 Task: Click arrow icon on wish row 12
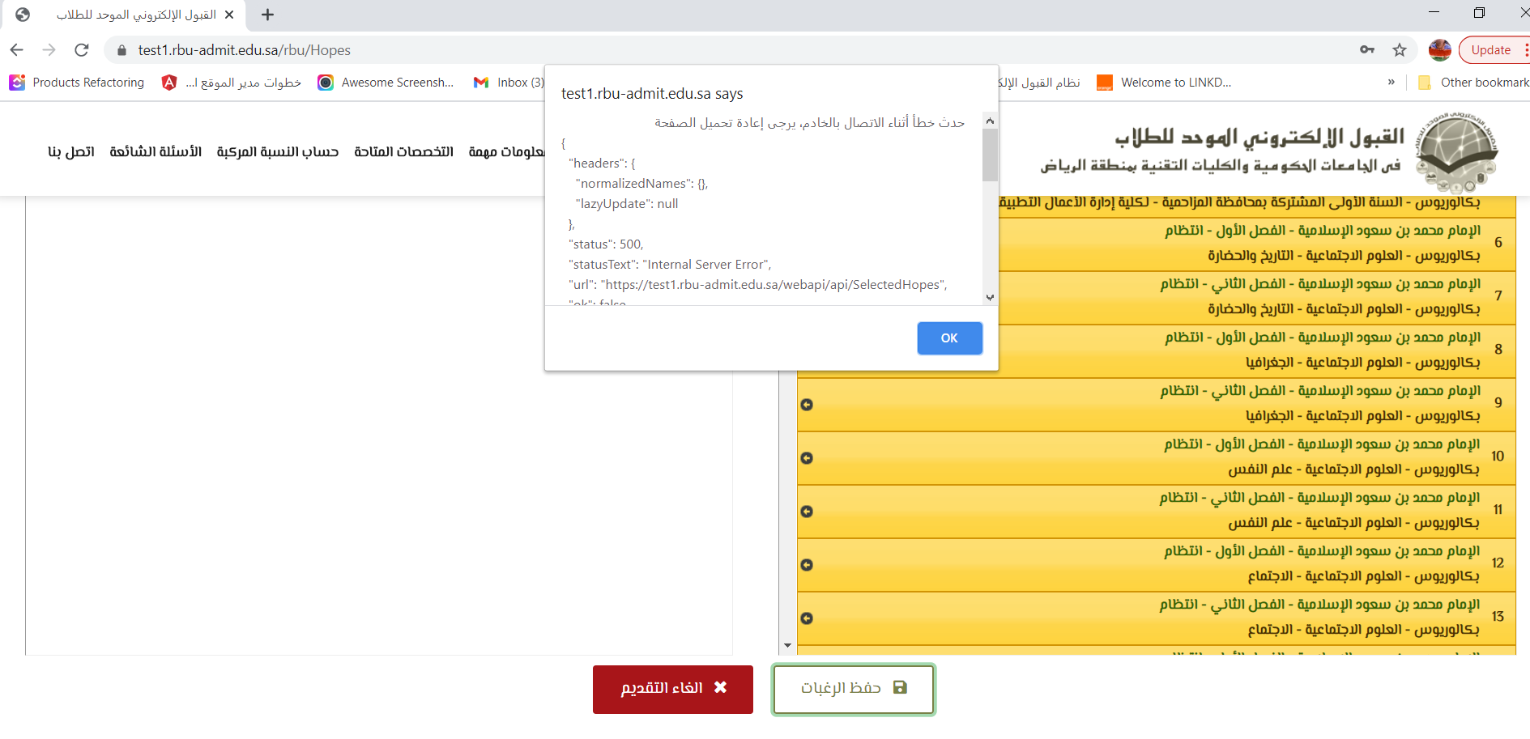click(807, 565)
